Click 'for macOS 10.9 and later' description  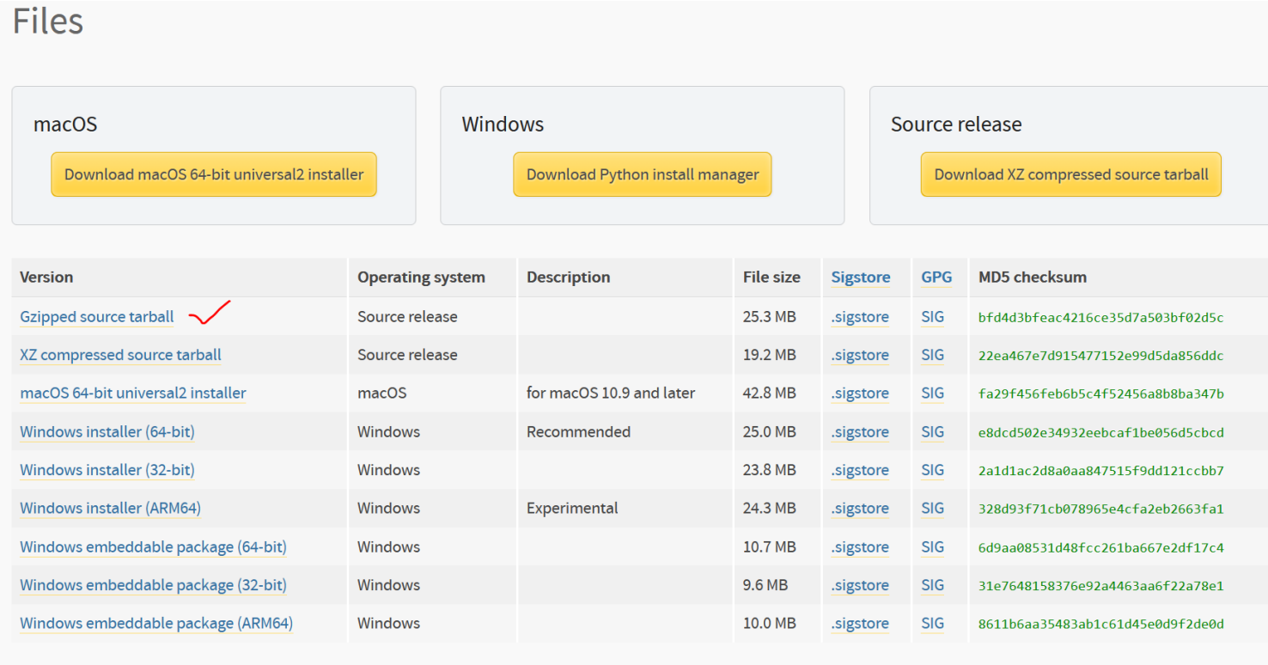(x=611, y=394)
